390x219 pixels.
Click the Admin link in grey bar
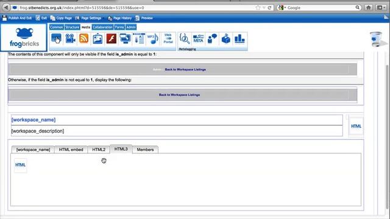157,69
